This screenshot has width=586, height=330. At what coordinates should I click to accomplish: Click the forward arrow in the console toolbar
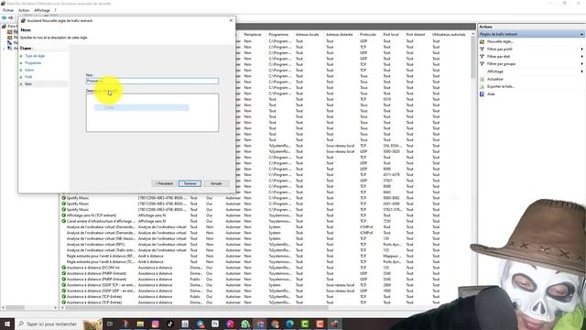click(x=11, y=17)
